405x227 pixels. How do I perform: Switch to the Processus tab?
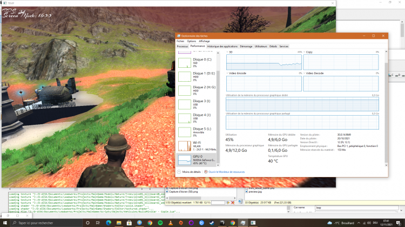[x=183, y=46]
